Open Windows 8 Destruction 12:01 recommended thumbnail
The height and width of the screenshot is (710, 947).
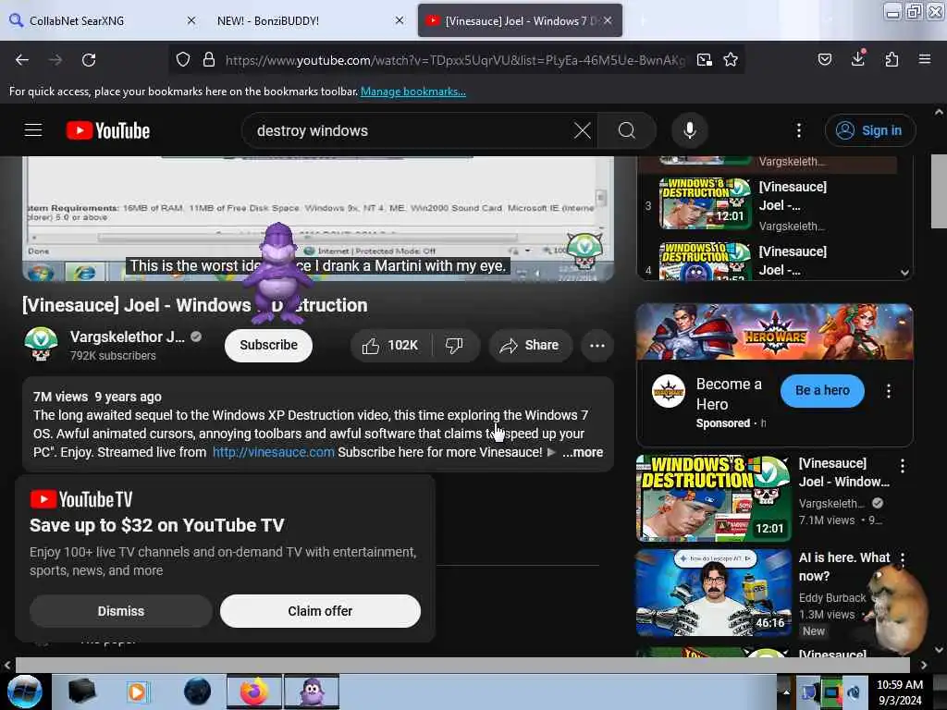click(x=713, y=498)
